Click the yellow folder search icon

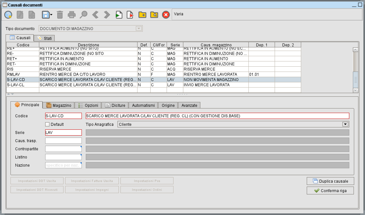coord(154,14)
